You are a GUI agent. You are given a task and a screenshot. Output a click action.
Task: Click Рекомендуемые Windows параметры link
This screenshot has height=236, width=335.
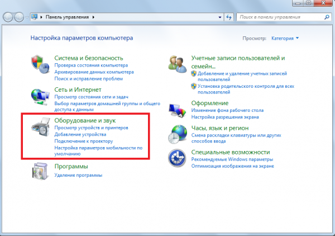[x=232, y=159]
